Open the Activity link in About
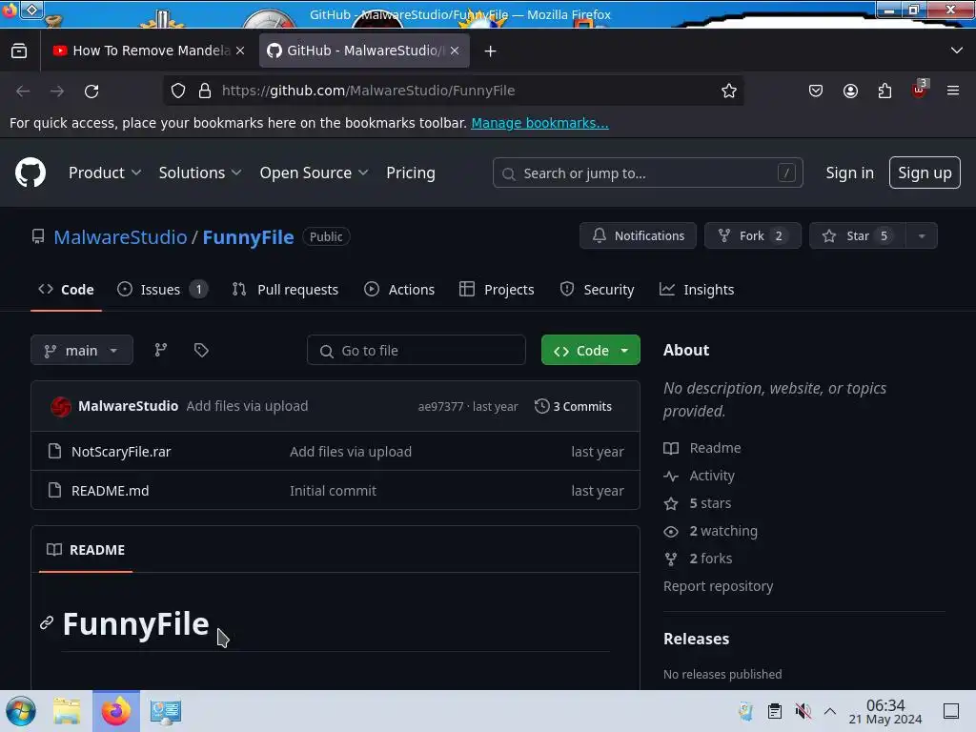This screenshot has width=976, height=732. (x=712, y=476)
